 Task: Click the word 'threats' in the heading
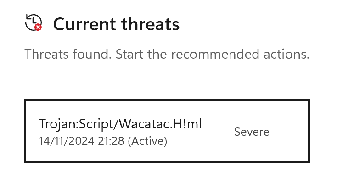coord(150,24)
